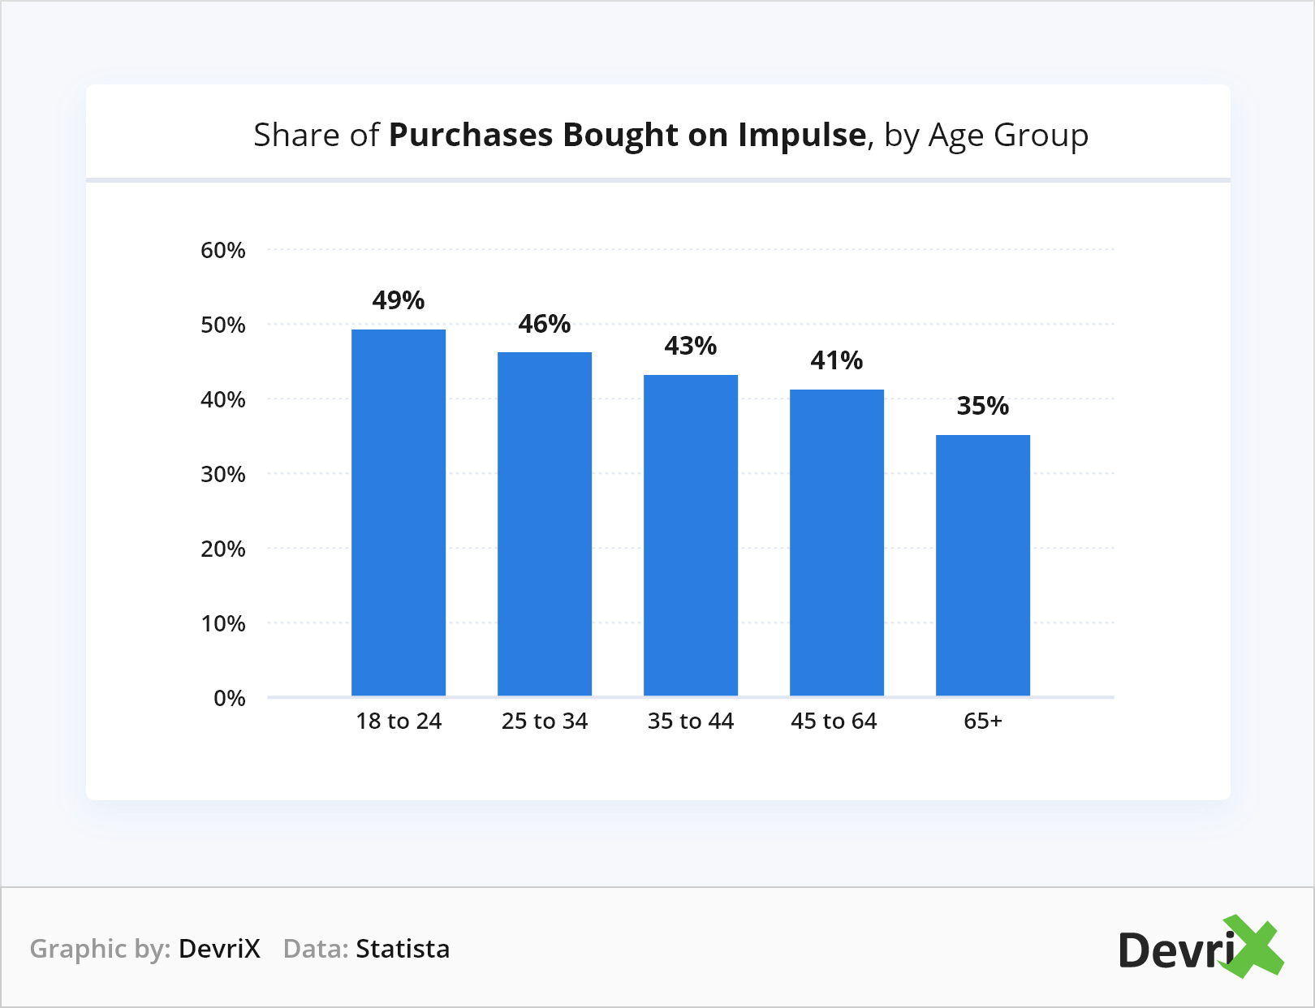Screen dimensions: 1315x1008
Task: Click the Statista data source text
Action: click(x=403, y=949)
